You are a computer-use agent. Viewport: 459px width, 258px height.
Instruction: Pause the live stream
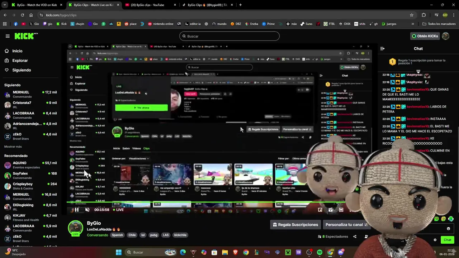coord(77,210)
